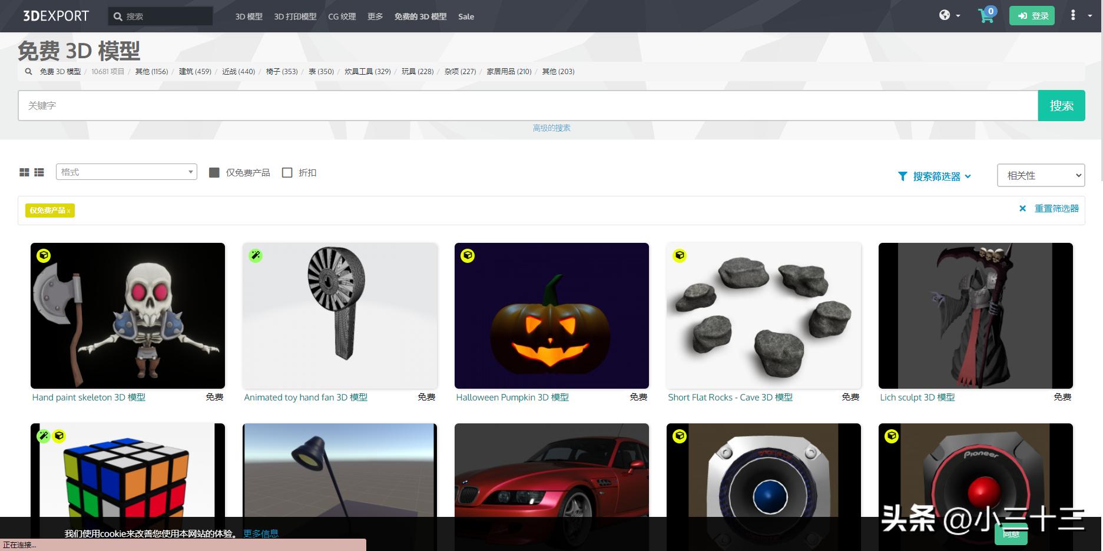The height and width of the screenshot is (551, 1103).
Task: Select the 玩具 (228) category link
Action: coord(418,71)
